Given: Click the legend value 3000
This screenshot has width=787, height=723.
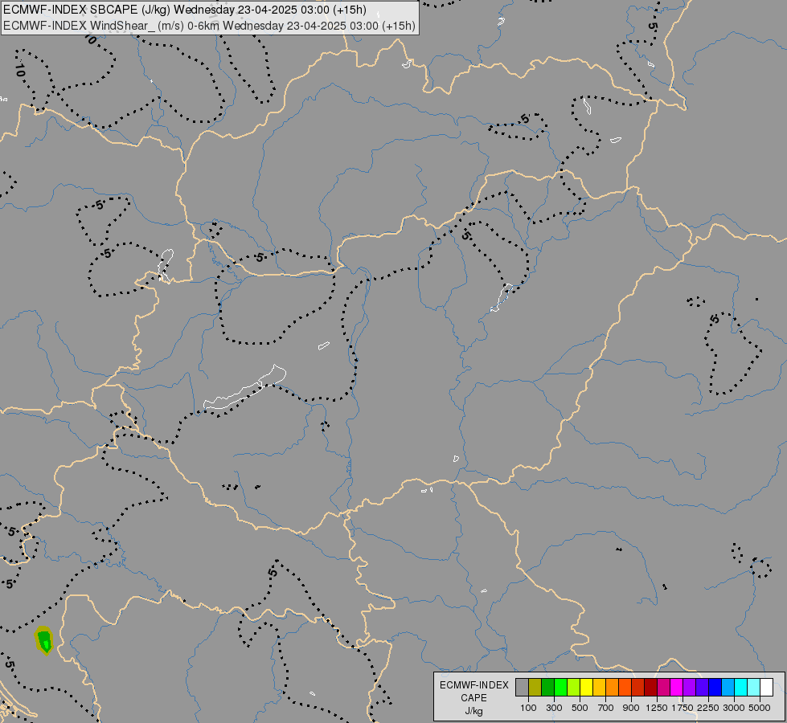Looking at the screenshot, I should (734, 708).
